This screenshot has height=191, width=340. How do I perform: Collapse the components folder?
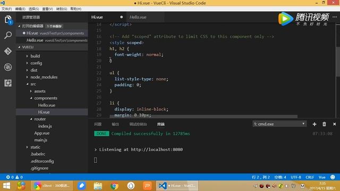(46, 98)
